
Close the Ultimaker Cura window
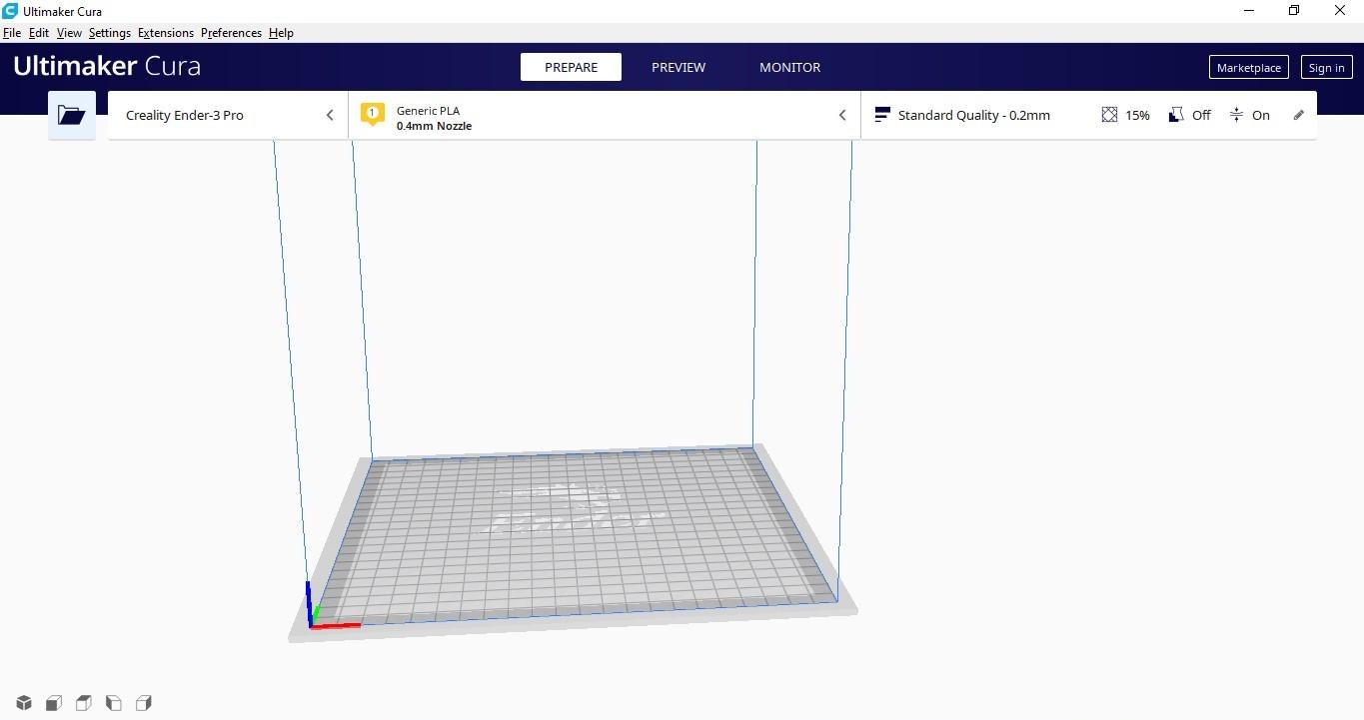point(1340,11)
